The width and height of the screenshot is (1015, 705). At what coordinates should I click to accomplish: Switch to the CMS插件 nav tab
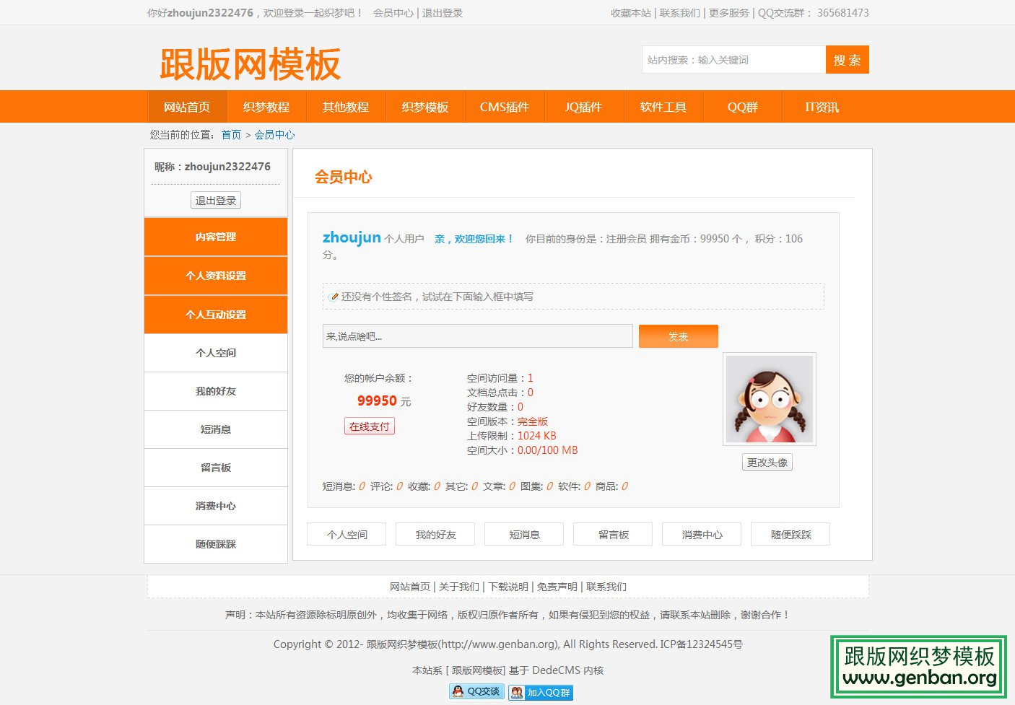[505, 106]
